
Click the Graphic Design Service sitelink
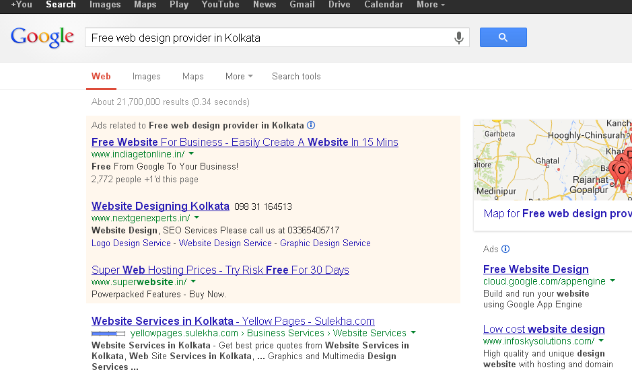[x=325, y=243]
